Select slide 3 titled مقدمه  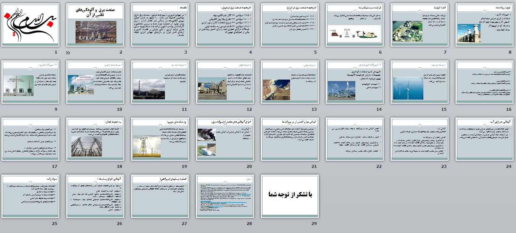tap(160, 25)
